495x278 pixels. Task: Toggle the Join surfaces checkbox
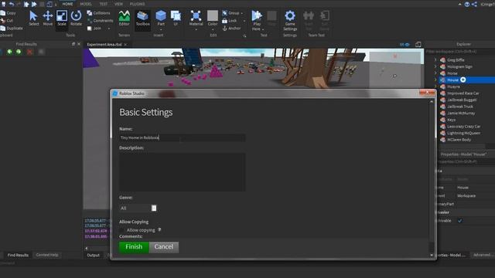pyautogui.click(x=90, y=29)
